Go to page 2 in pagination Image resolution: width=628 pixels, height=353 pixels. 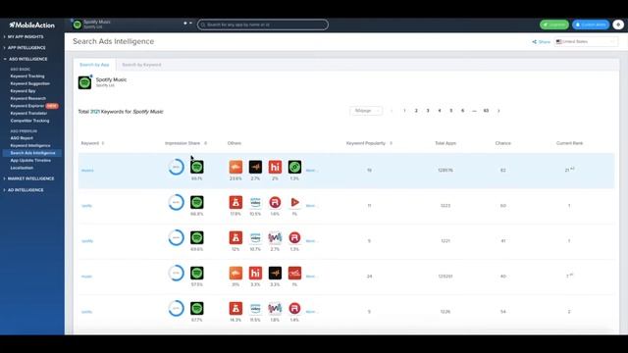(x=416, y=111)
